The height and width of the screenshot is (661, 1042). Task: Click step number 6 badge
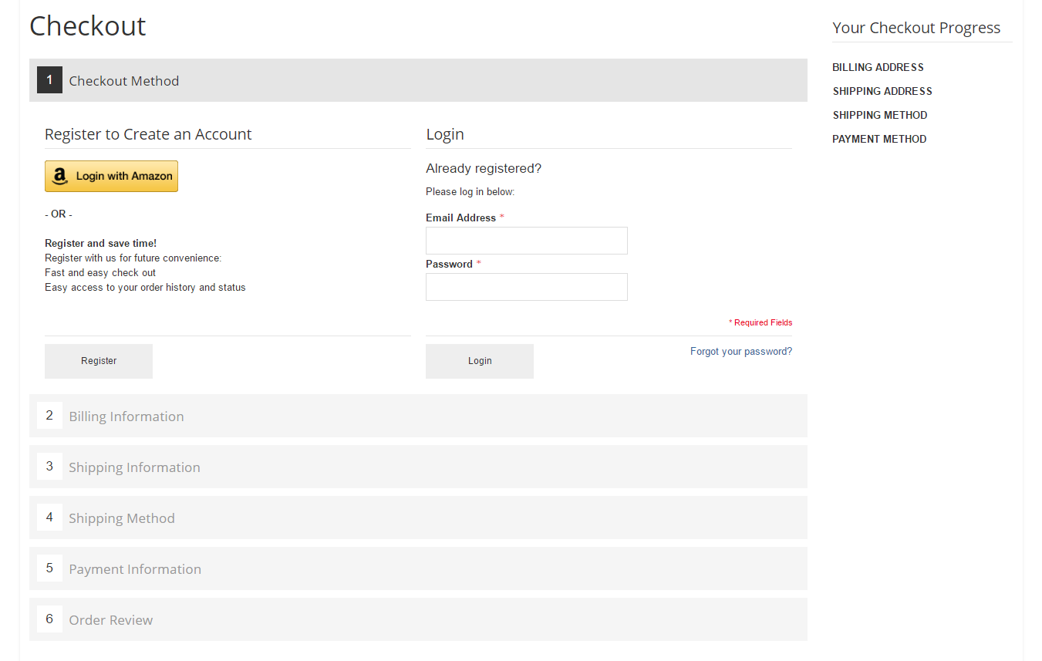[x=49, y=619]
